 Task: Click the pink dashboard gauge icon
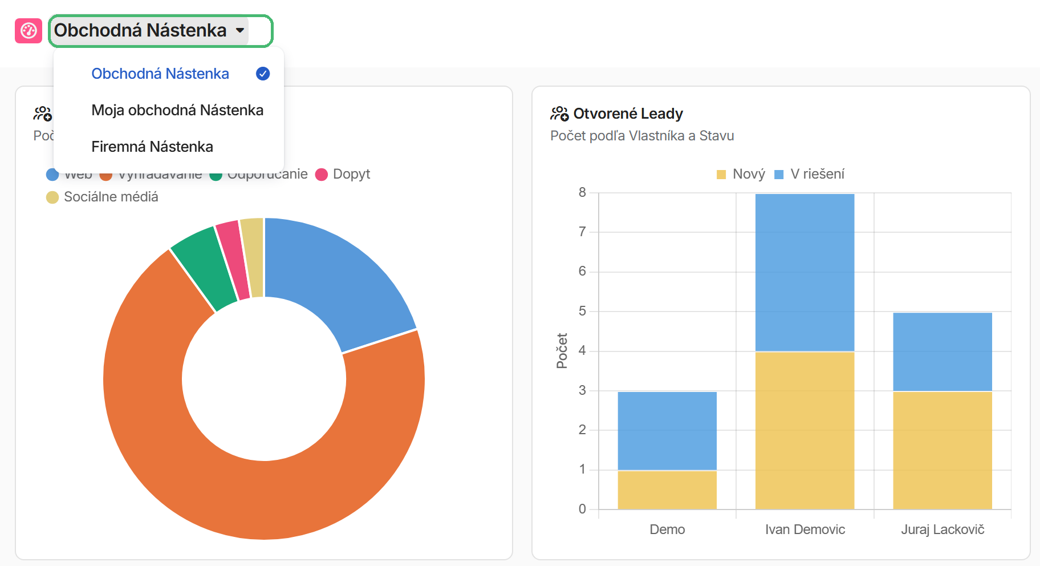pyautogui.click(x=29, y=31)
